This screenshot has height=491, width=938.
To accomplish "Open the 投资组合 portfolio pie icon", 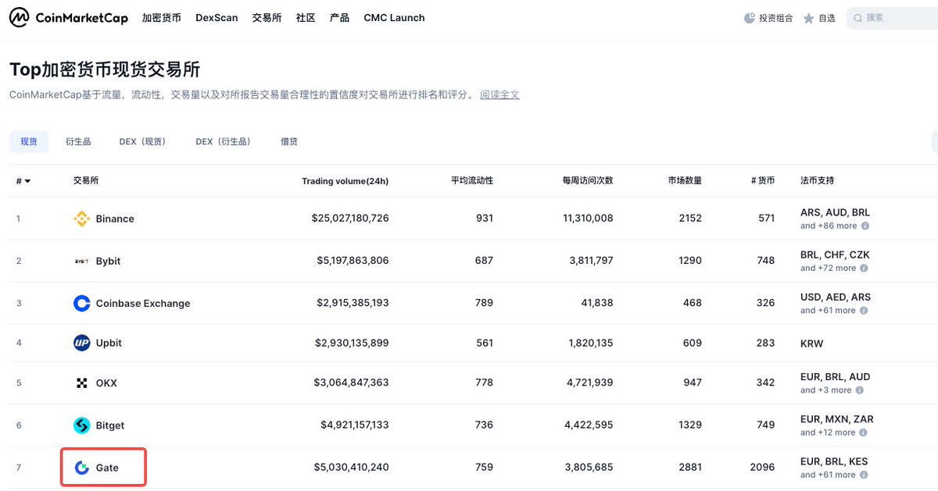I will pos(750,18).
